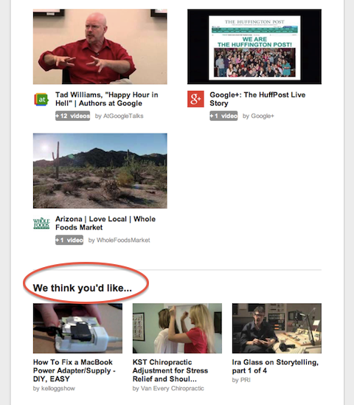Image resolution: width=354 pixels, height=405 pixels.
Task: Click the AtGoogleTalks channel icon
Action: [41, 99]
